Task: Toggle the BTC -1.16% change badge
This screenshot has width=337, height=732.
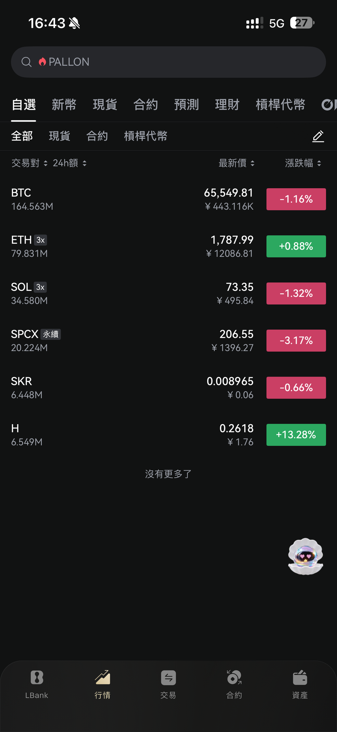Action: point(296,199)
